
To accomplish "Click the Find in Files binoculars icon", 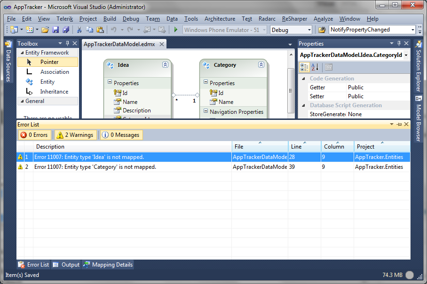I will pos(322,30).
